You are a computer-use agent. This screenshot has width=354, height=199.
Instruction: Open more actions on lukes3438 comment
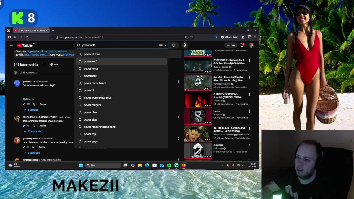[x=178, y=82]
